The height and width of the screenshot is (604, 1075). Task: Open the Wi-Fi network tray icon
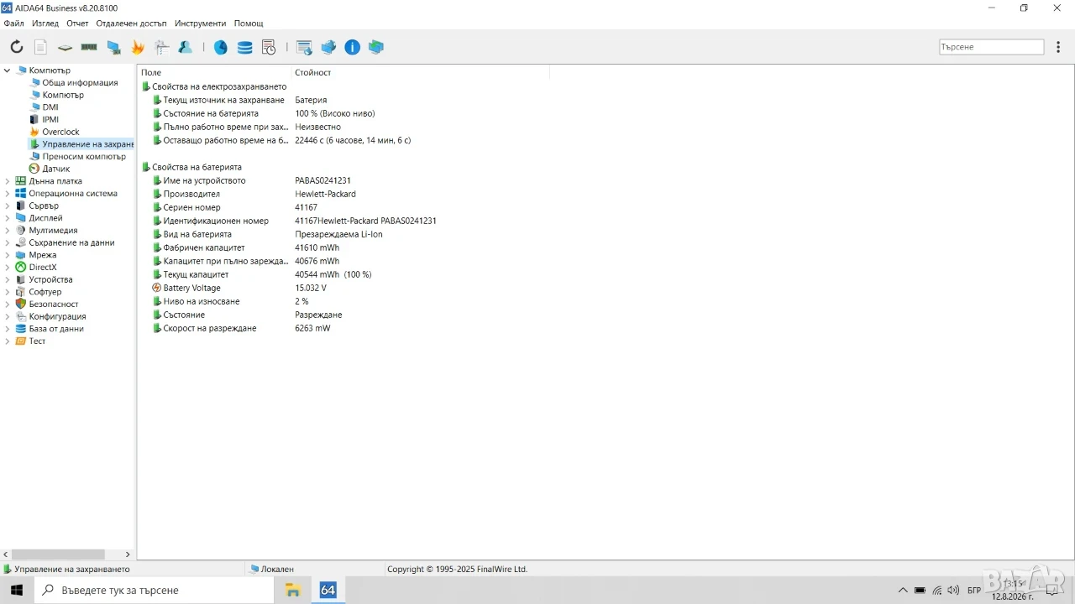click(x=937, y=591)
